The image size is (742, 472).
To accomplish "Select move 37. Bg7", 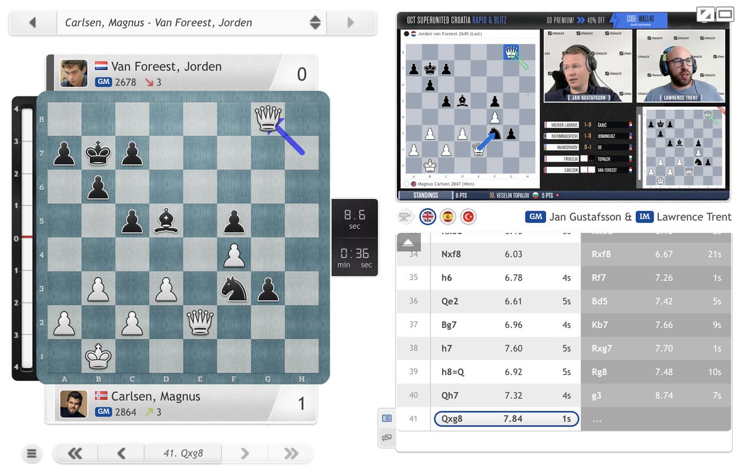I will (505, 324).
